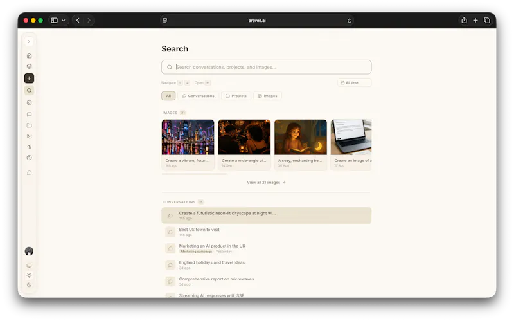Open the feedback bubble icon below help
This screenshot has width=514, height=321.
pos(29,172)
